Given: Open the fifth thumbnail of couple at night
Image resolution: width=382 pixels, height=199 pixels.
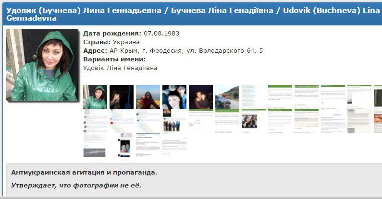Looking at the screenshot, I should tap(200, 97).
